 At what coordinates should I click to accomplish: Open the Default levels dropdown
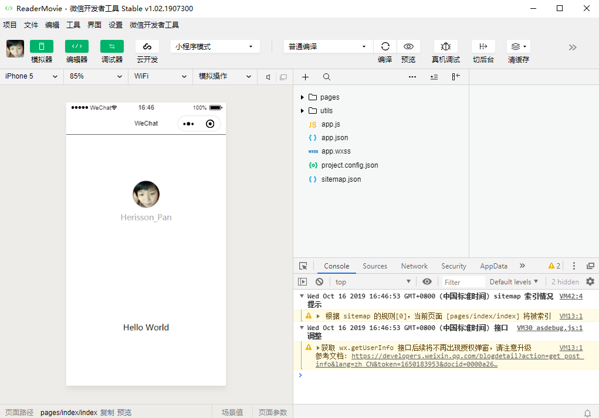click(513, 281)
